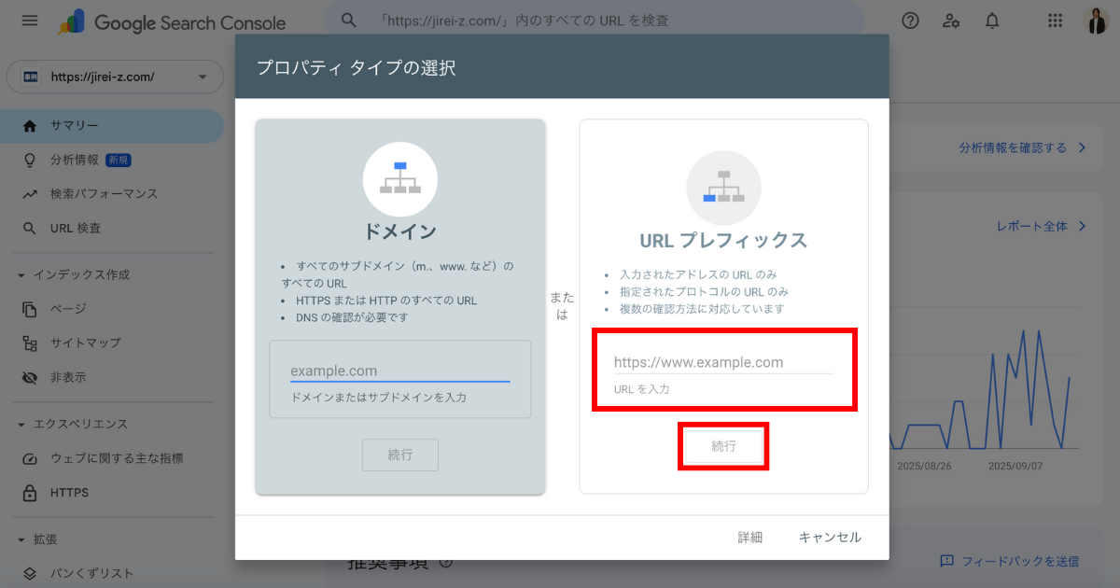Click the sitemap icon beside サイトマップ
Viewport: 1120px width, 588px height.
click(x=30, y=343)
